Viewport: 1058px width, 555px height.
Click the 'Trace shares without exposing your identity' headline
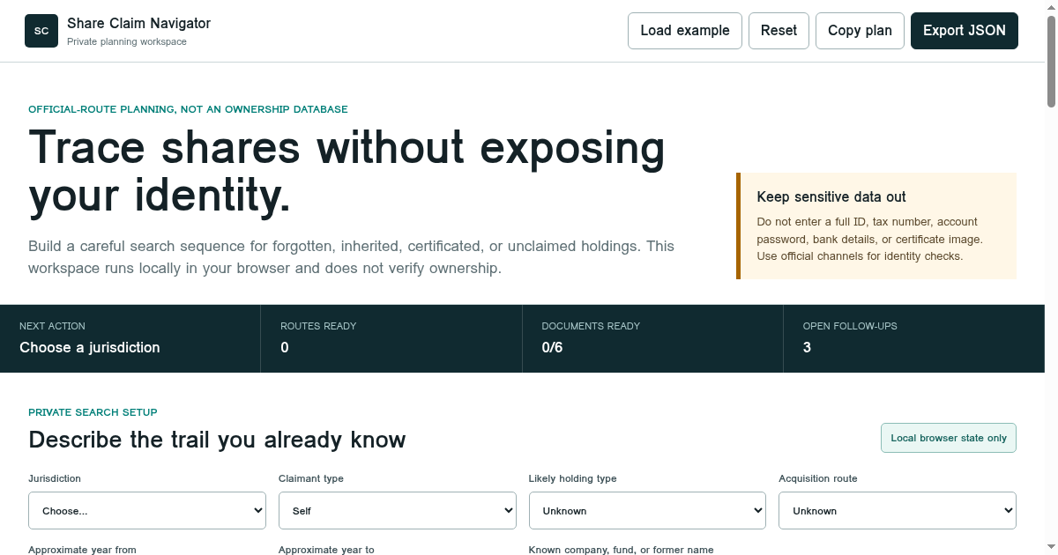pos(346,171)
